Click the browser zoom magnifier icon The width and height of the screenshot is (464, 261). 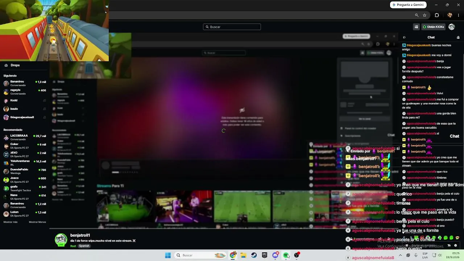pos(417,15)
